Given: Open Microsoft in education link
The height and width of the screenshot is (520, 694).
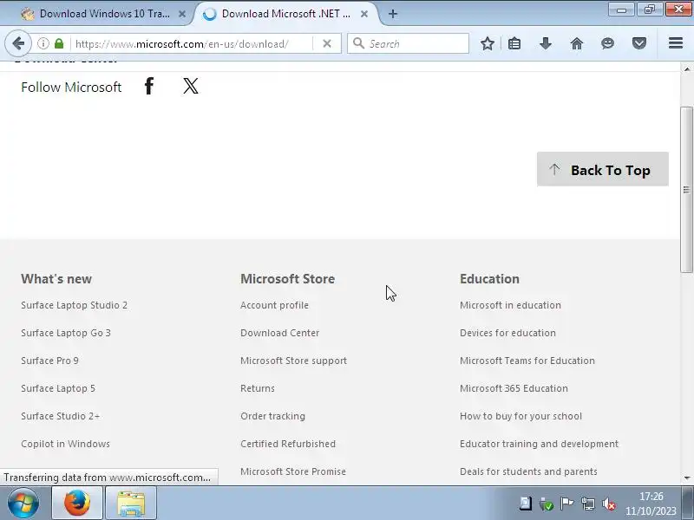Looking at the screenshot, I should tap(510, 305).
